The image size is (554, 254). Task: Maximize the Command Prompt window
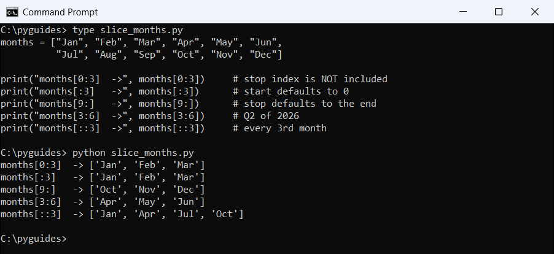[499, 12]
